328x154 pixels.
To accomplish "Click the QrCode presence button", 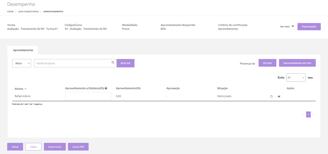I will [x=267, y=63].
